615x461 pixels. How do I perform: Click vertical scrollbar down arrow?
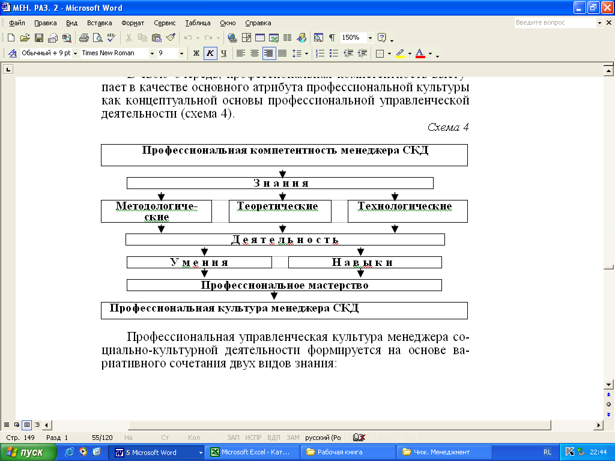pos(608,385)
